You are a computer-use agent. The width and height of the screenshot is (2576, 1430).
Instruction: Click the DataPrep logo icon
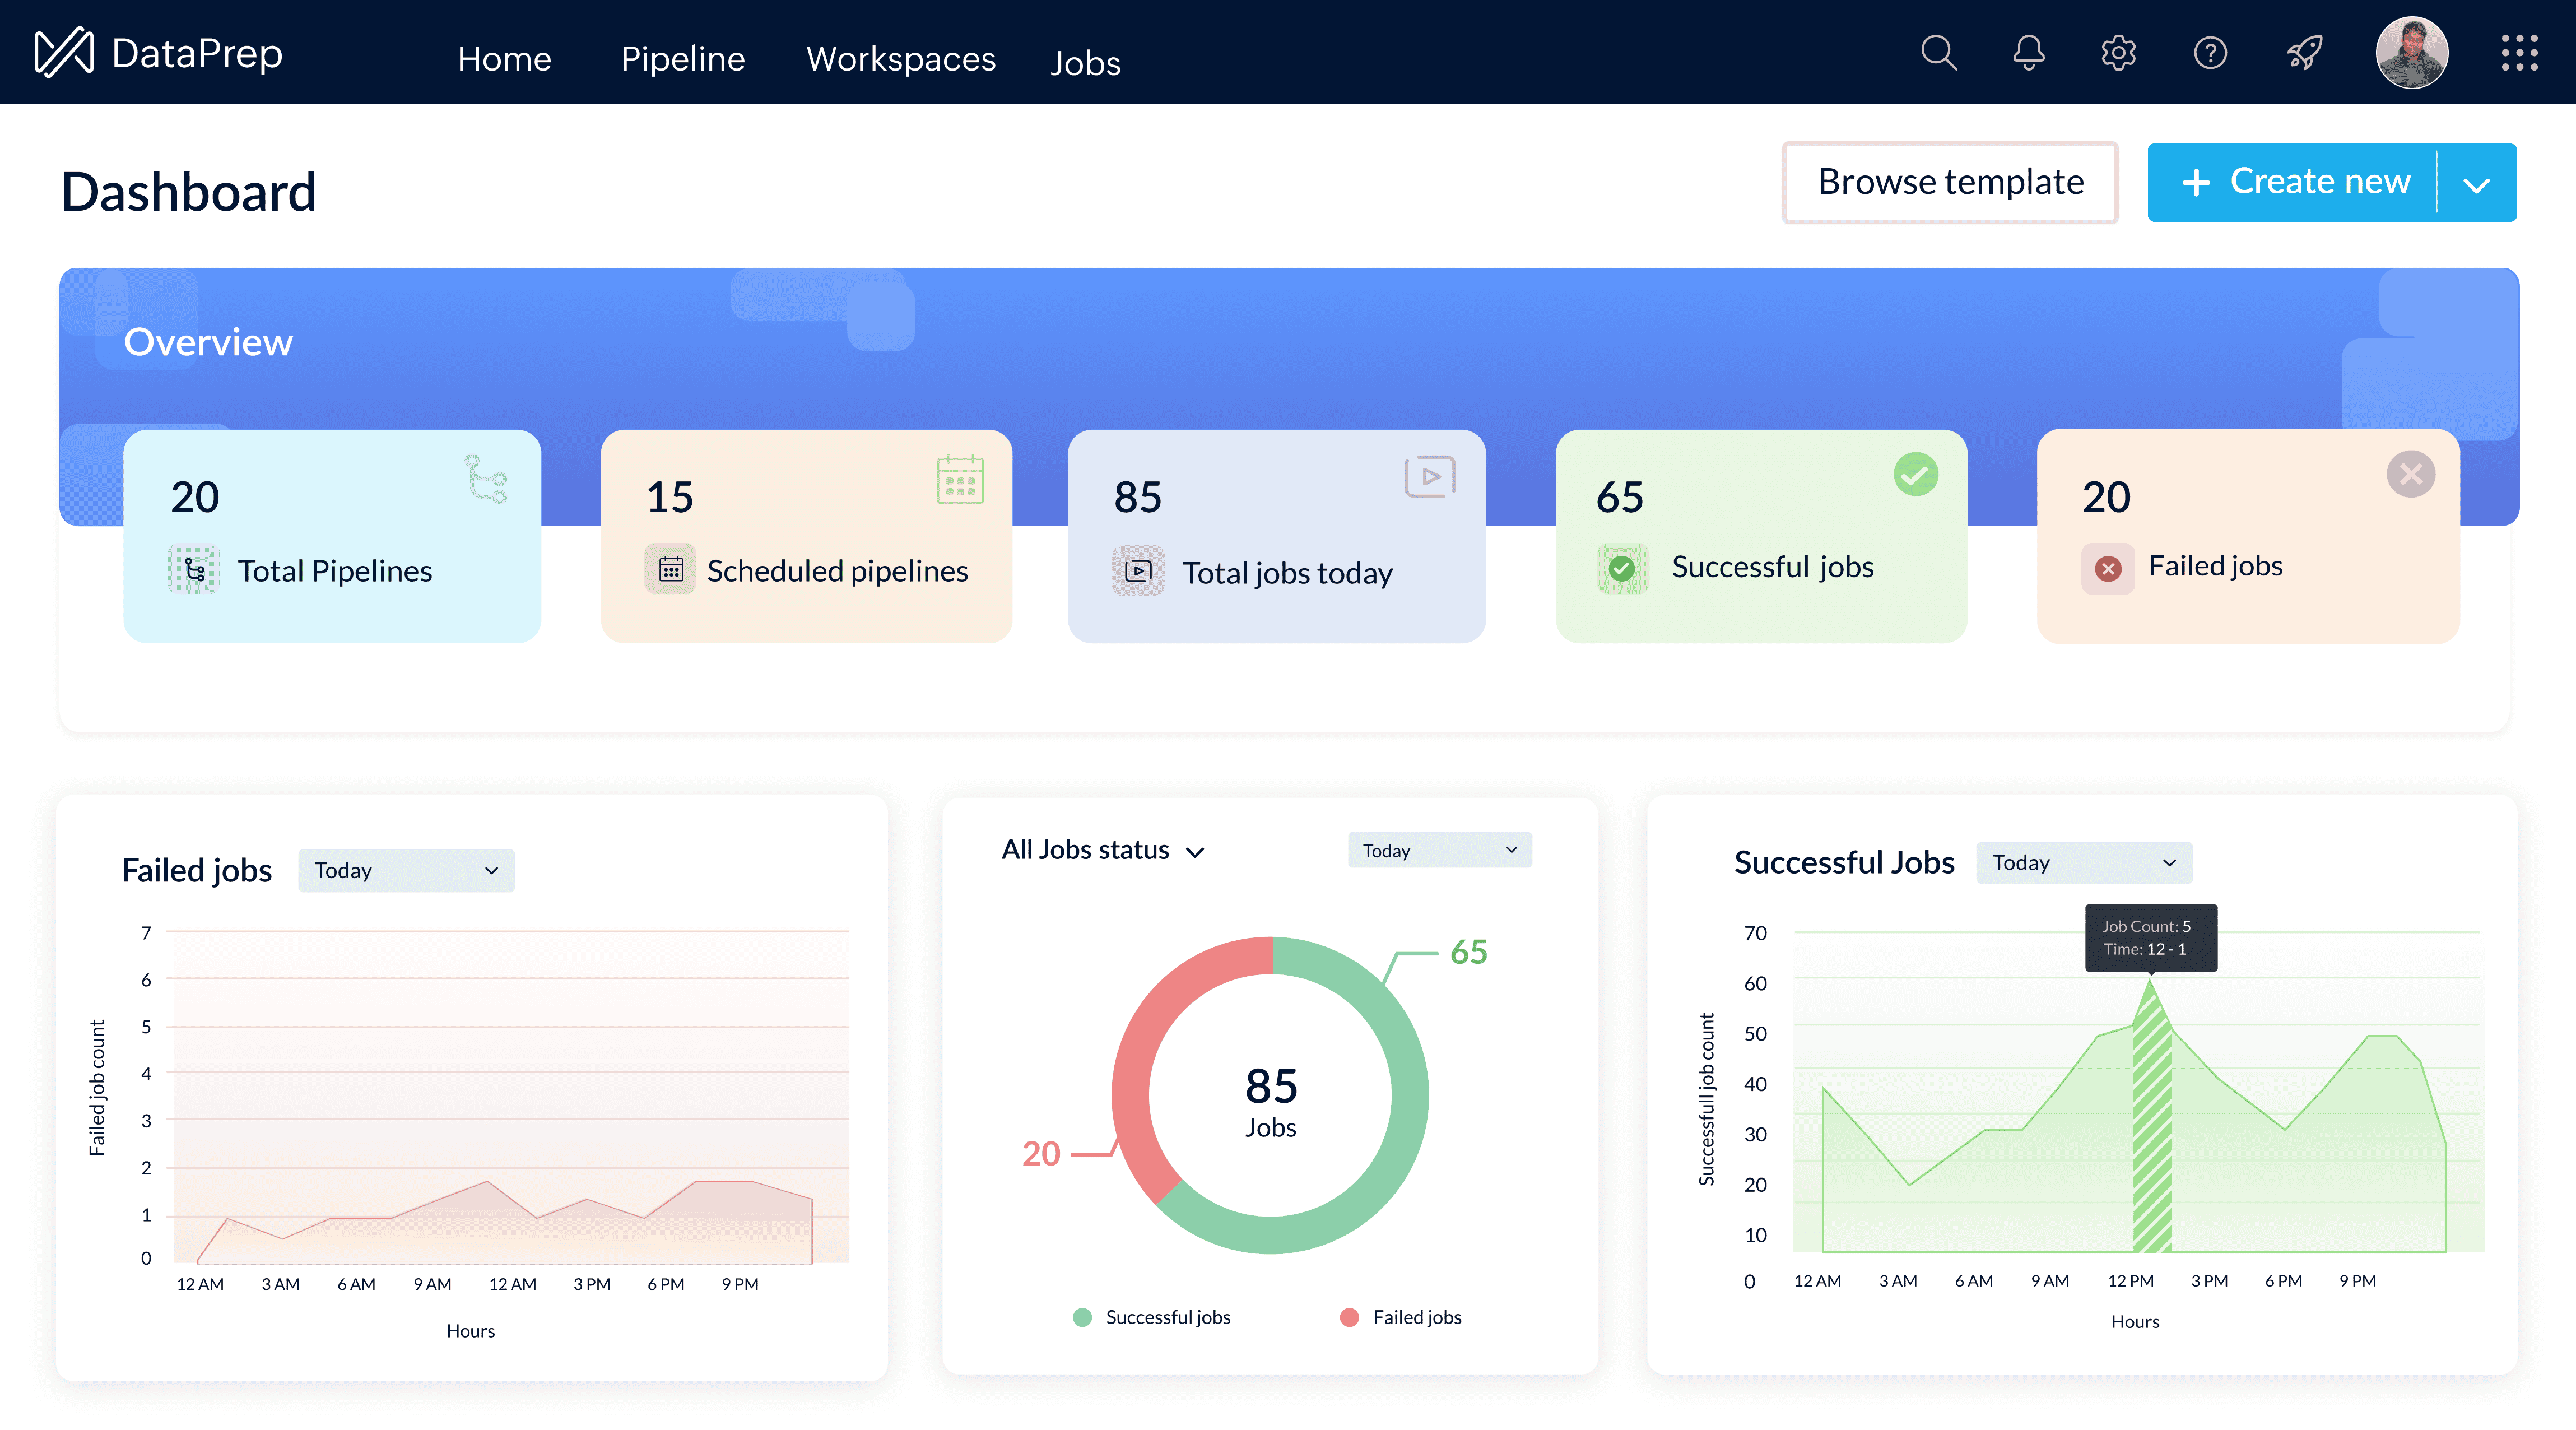click(x=63, y=52)
